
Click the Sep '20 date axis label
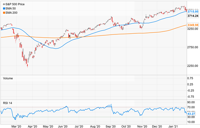click(x=111, y=126)
